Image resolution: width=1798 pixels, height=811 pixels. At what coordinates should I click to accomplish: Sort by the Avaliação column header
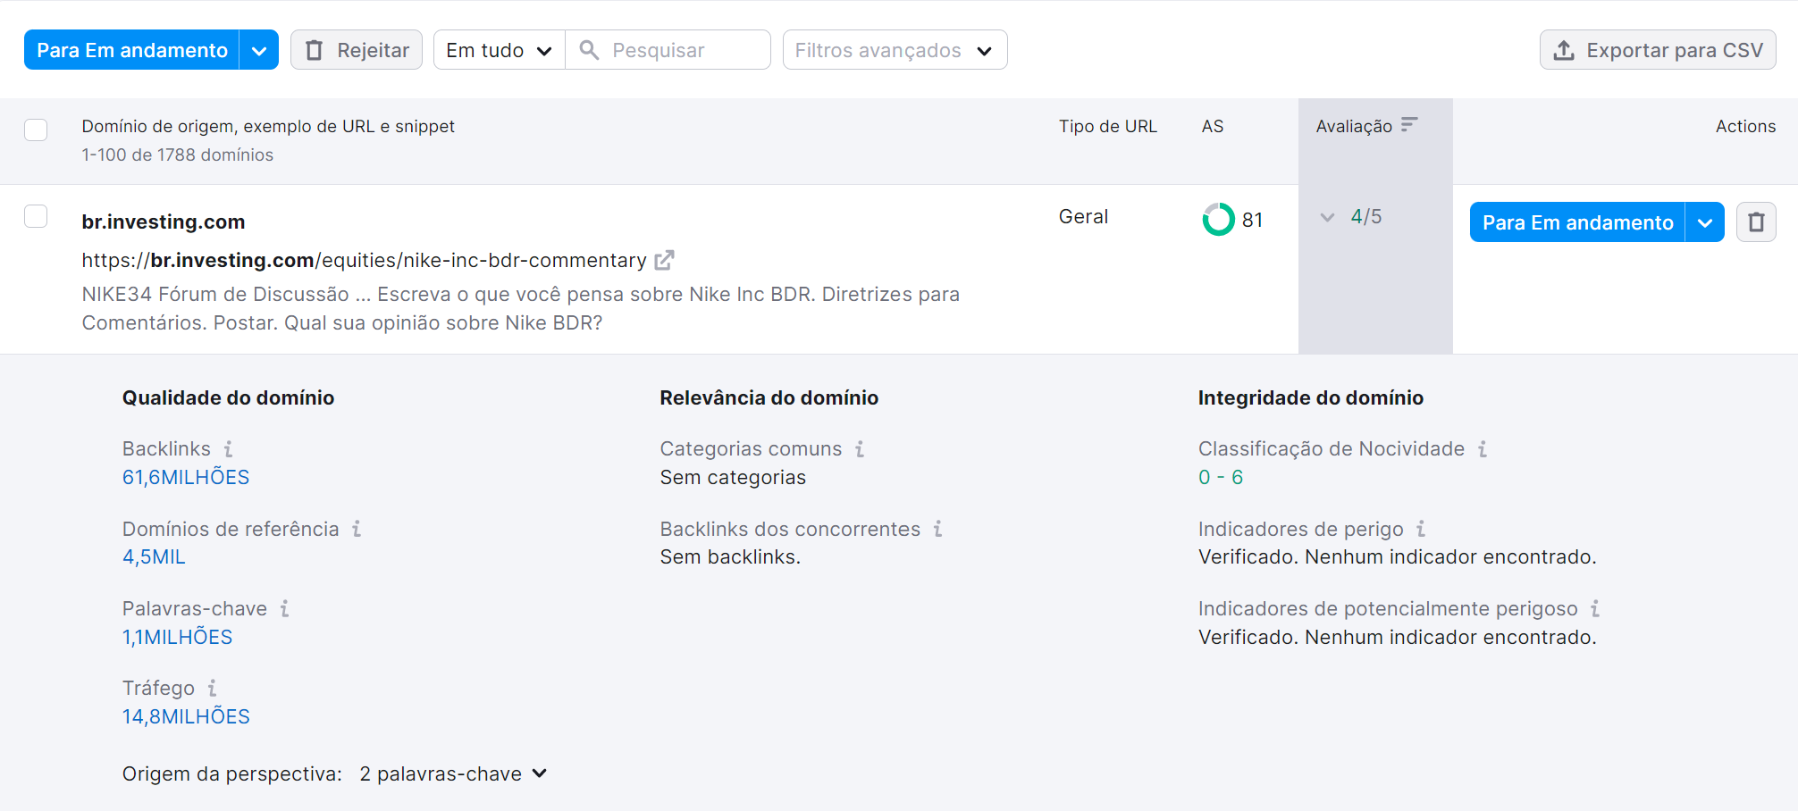[x=1366, y=126]
